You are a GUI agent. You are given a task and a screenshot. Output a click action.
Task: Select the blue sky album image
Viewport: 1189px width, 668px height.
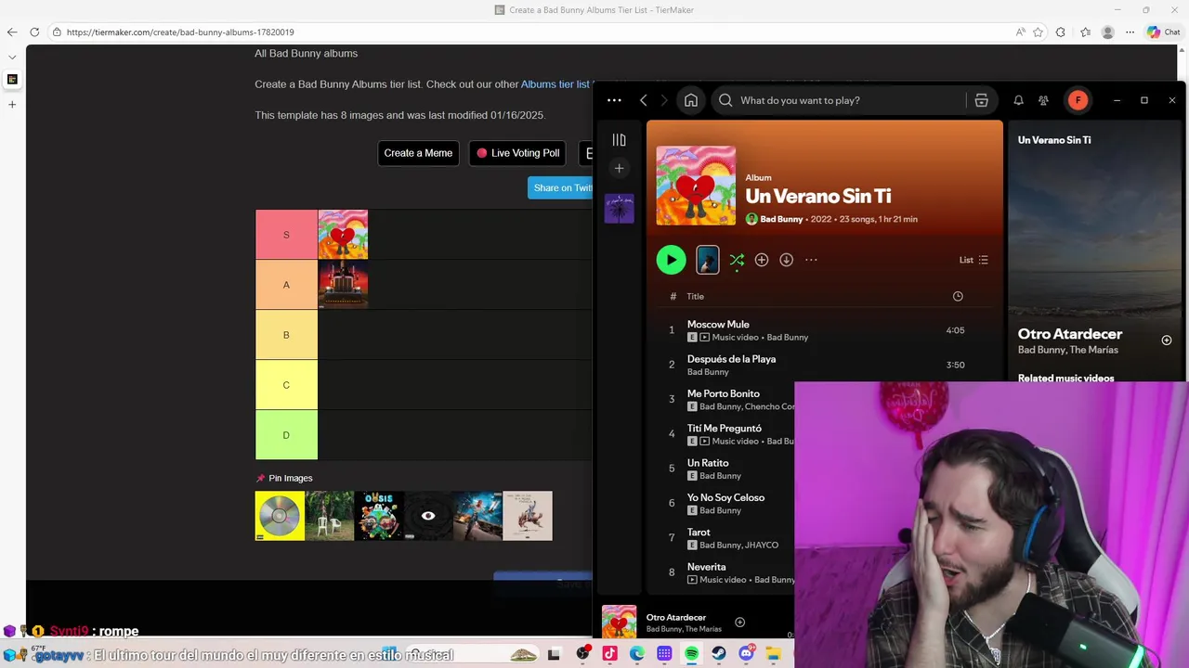point(477,516)
